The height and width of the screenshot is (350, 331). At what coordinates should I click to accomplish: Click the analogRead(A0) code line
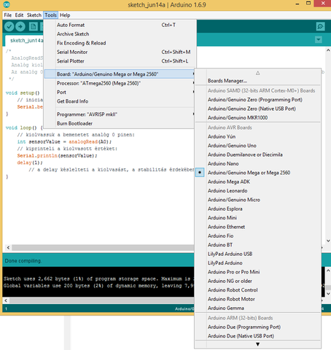[64, 141]
